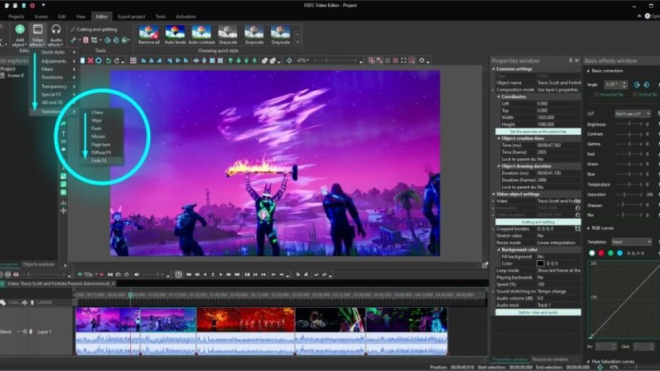
Task: Open the Audio effects headphones button
Action: click(x=55, y=35)
